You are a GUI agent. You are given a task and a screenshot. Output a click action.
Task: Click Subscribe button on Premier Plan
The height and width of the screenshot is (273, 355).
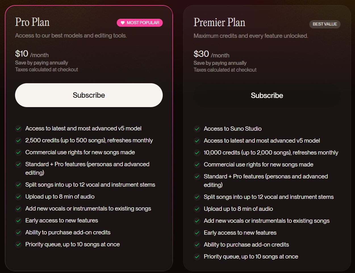[267, 95]
